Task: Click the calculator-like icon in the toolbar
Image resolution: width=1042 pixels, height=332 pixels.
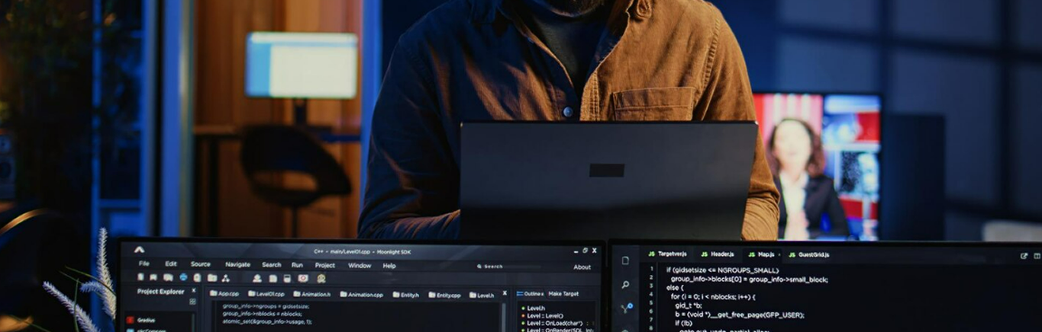Action: [x=287, y=278]
